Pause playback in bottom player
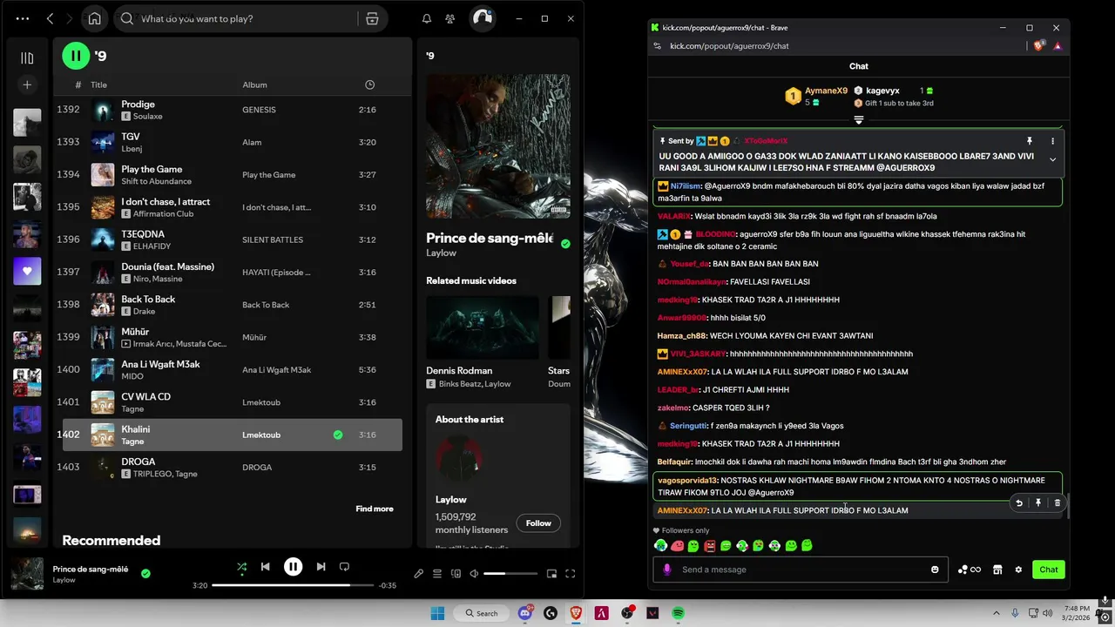The height and width of the screenshot is (627, 1115). pyautogui.click(x=293, y=567)
